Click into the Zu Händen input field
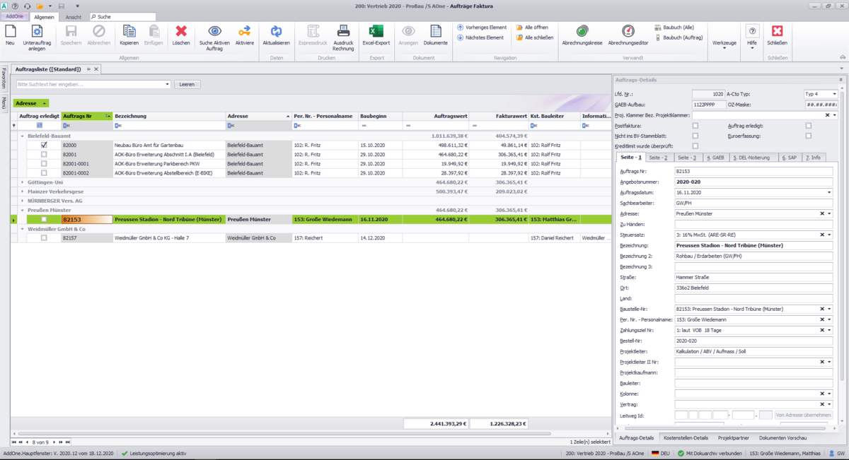The image size is (849, 460). [x=754, y=224]
